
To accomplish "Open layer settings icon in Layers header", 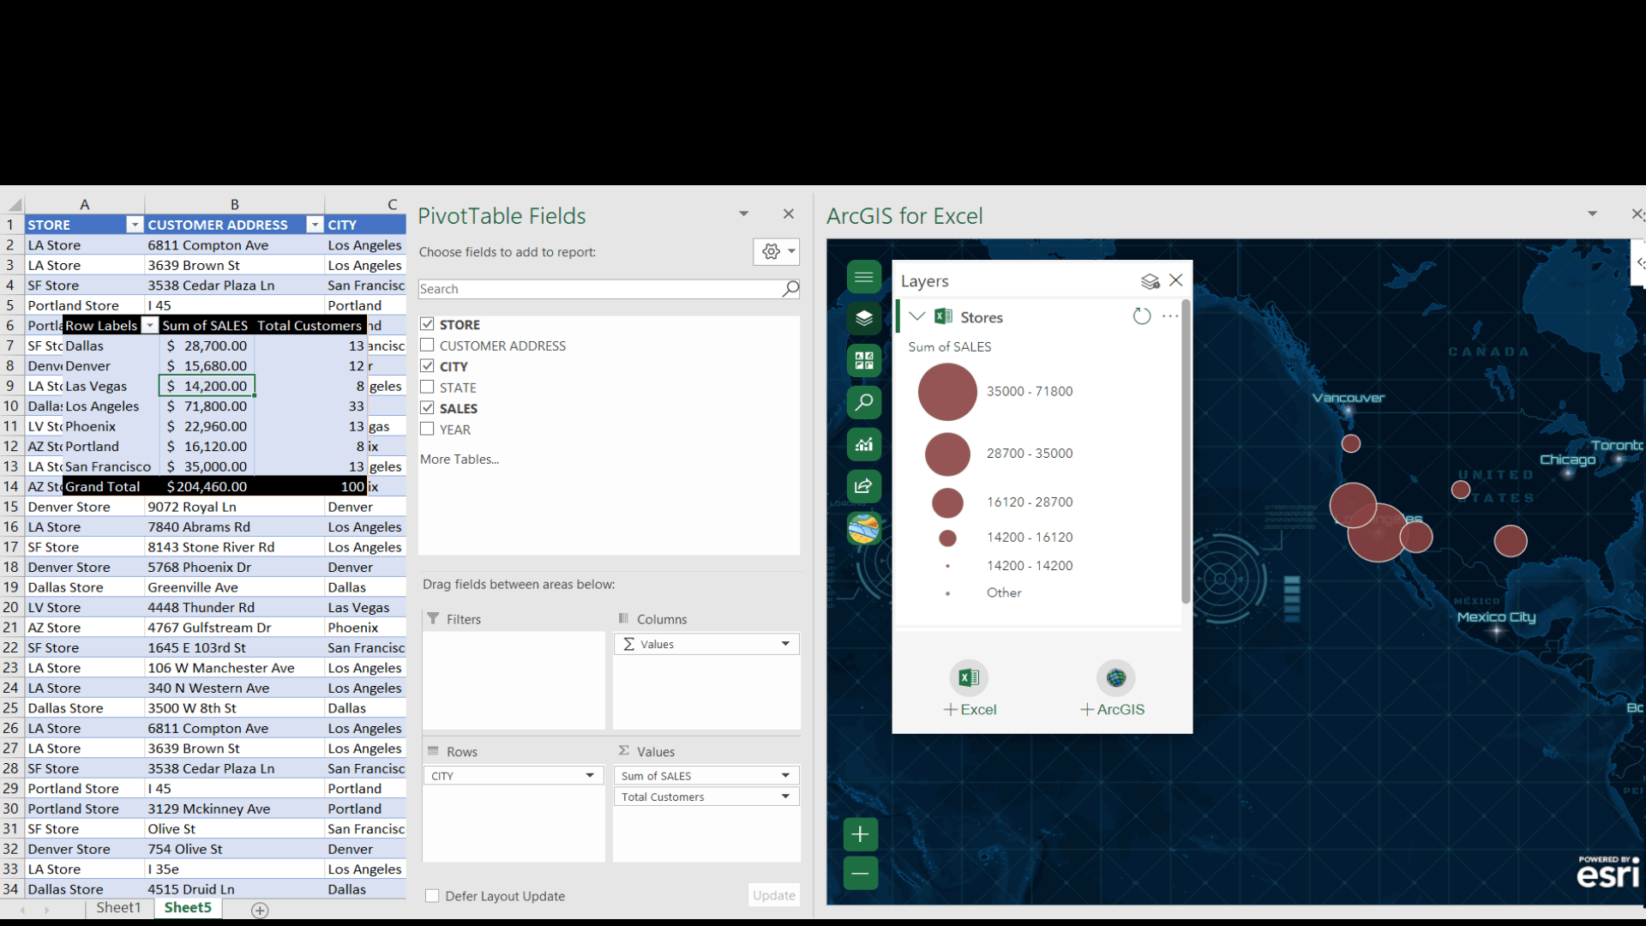I will (x=1150, y=281).
